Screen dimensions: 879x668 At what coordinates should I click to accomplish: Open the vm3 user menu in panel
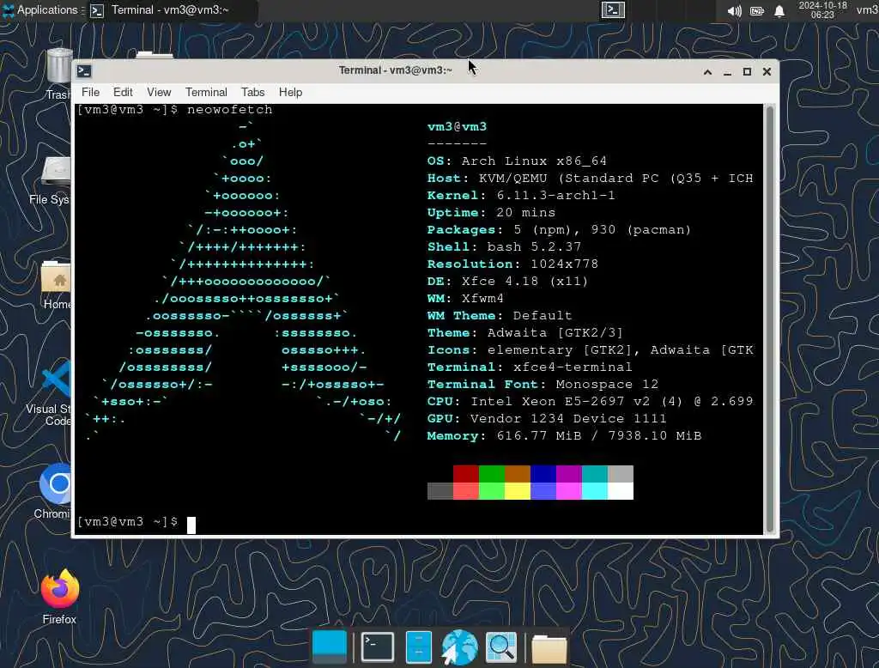click(x=867, y=10)
